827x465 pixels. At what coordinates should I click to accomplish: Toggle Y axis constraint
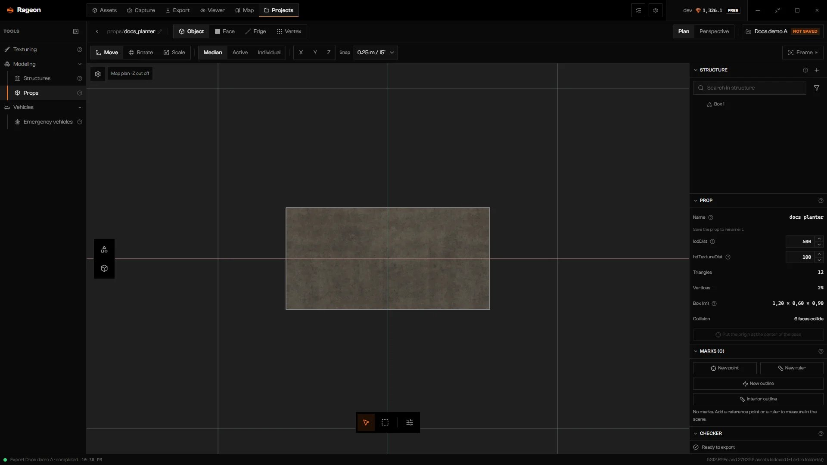[x=315, y=53]
